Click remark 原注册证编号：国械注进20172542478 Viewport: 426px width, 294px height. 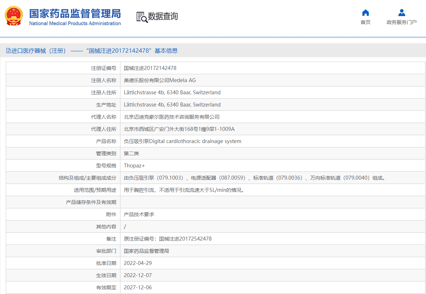(x=168, y=239)
